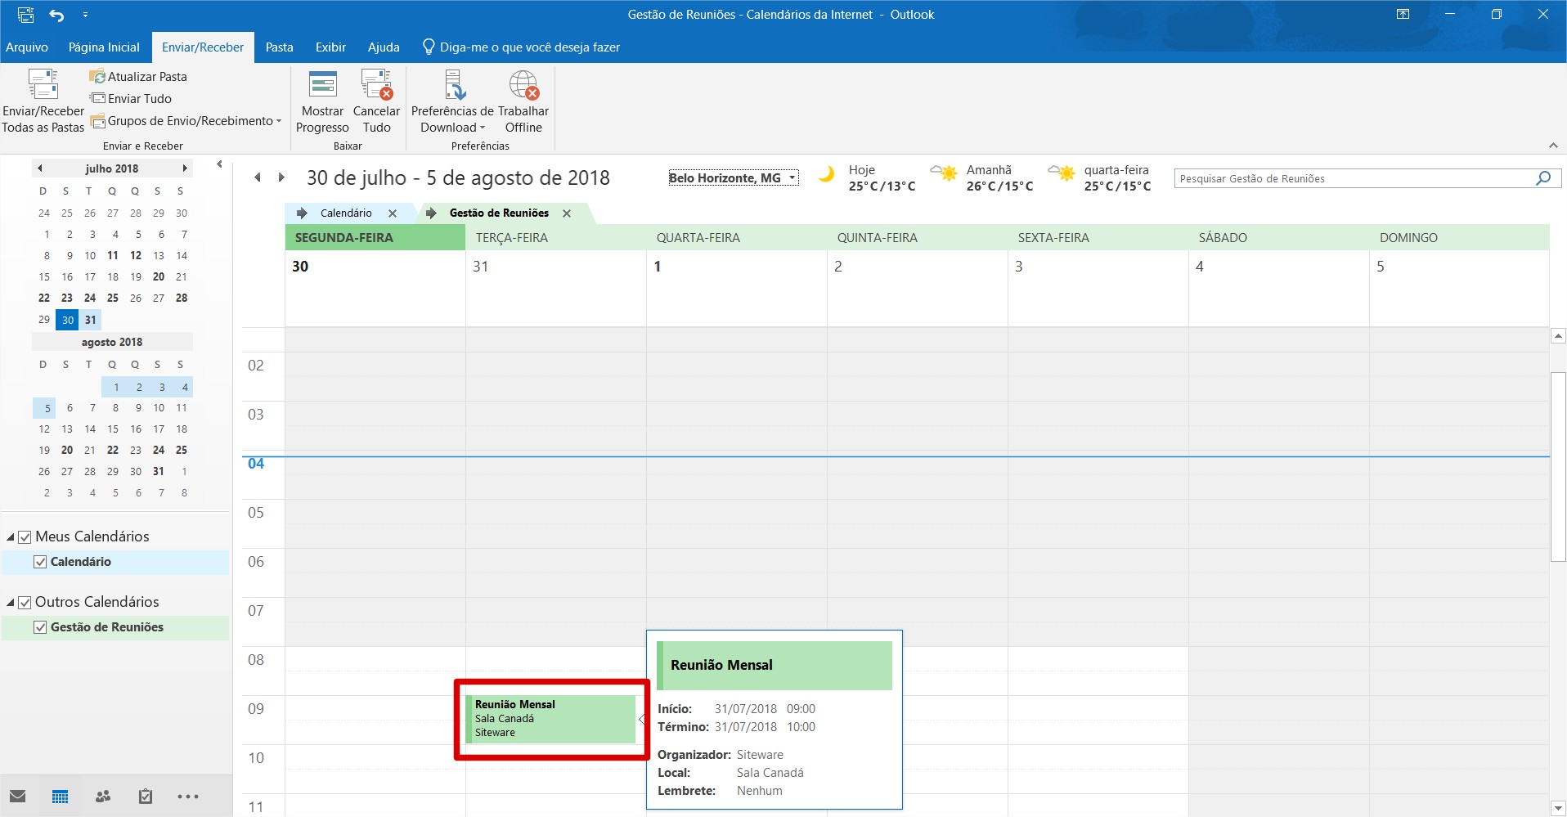Click the Mostrar Progresso icon
This screenshot has width=1567, height=817.
click(322, 84)
